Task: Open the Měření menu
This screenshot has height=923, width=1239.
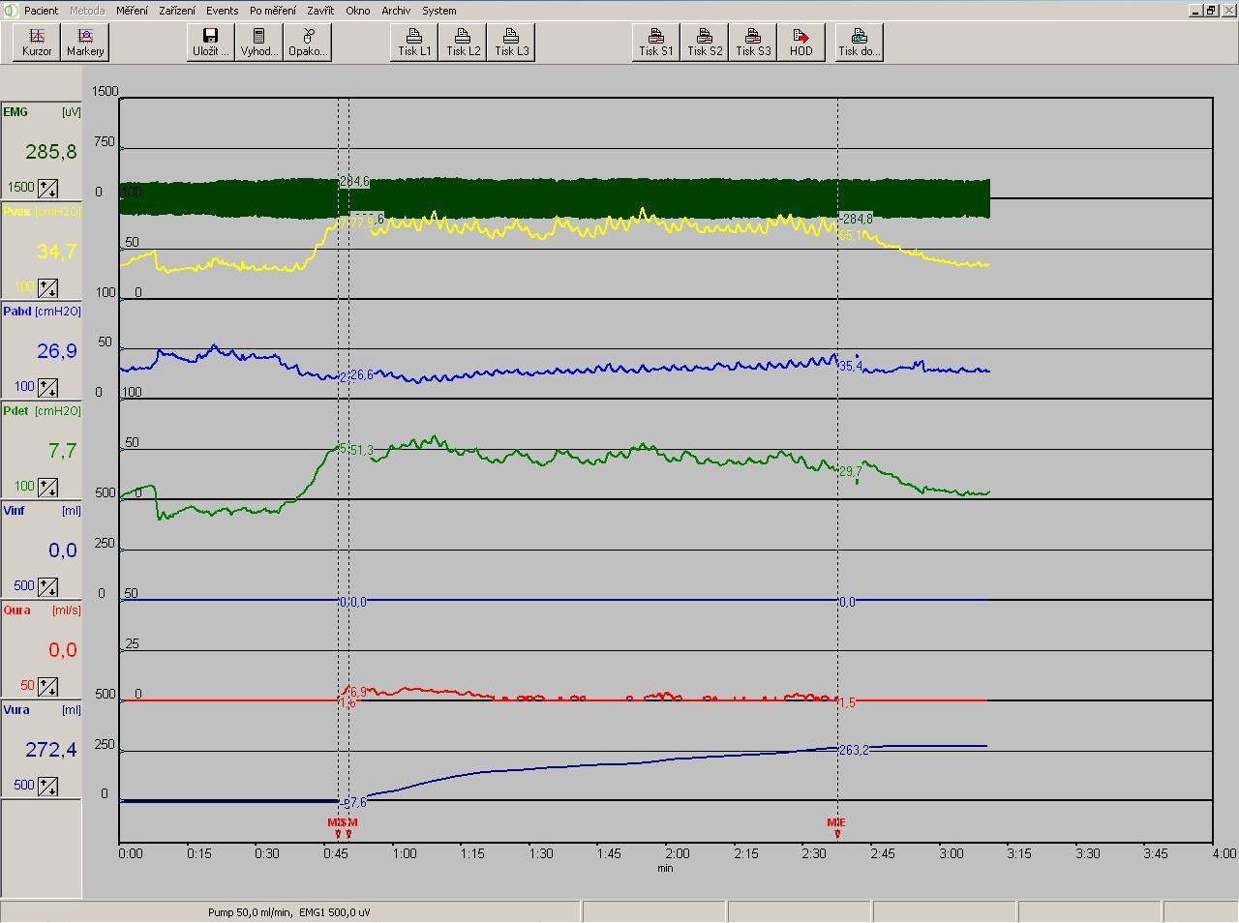Action: (132, 11)
